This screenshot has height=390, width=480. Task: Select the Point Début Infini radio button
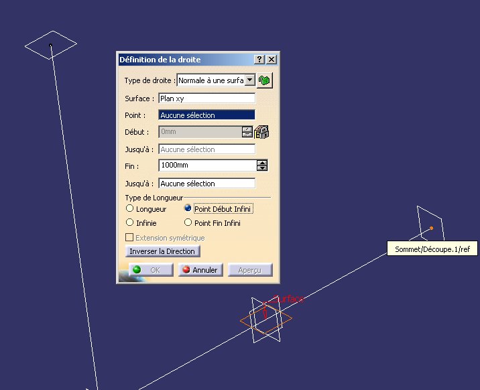188,208
